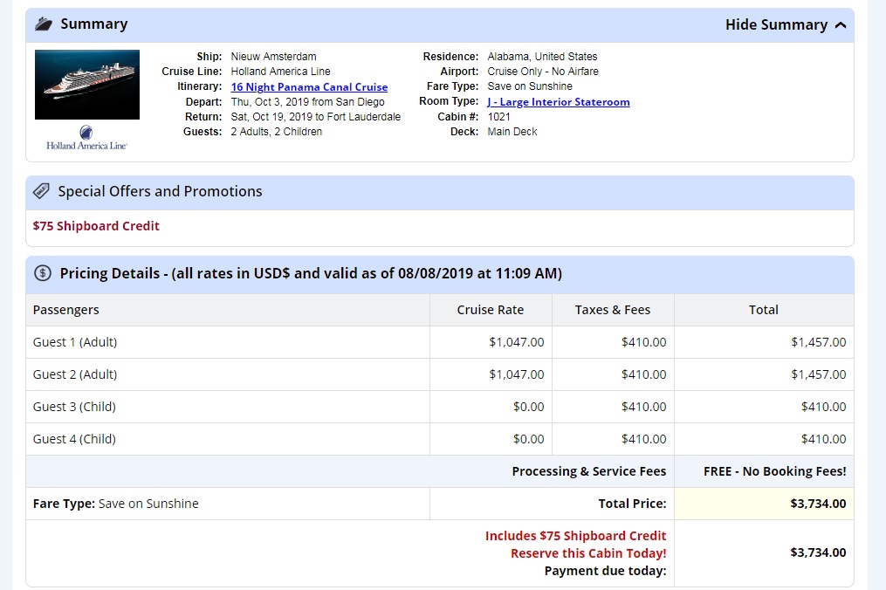
Task: Click Includes $75 Shipboard Credit note
Action: [x=575, y=536]
